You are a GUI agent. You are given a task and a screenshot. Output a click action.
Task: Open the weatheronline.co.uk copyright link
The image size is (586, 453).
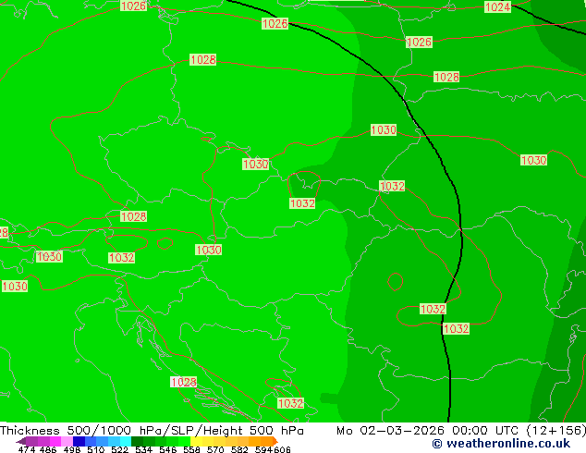[501, 444]
